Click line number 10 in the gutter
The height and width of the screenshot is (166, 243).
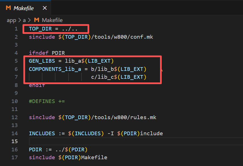tap(15, 101)
